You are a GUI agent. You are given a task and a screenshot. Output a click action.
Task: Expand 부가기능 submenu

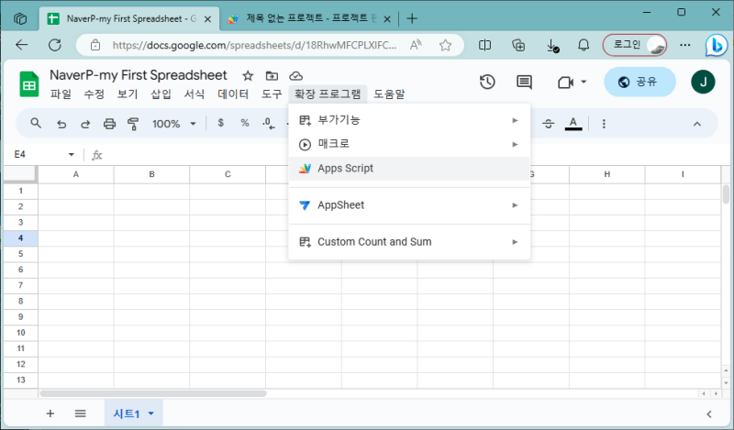409,120
